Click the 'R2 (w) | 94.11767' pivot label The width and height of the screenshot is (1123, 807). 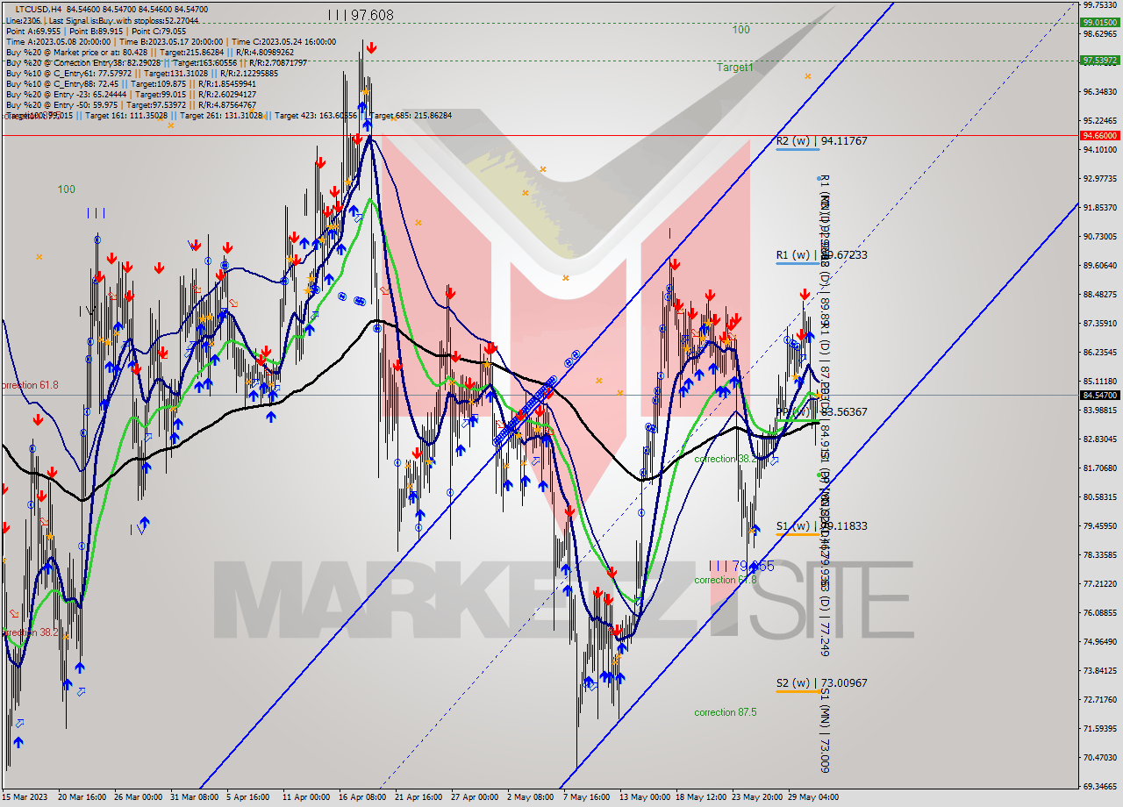pos(822,140)
